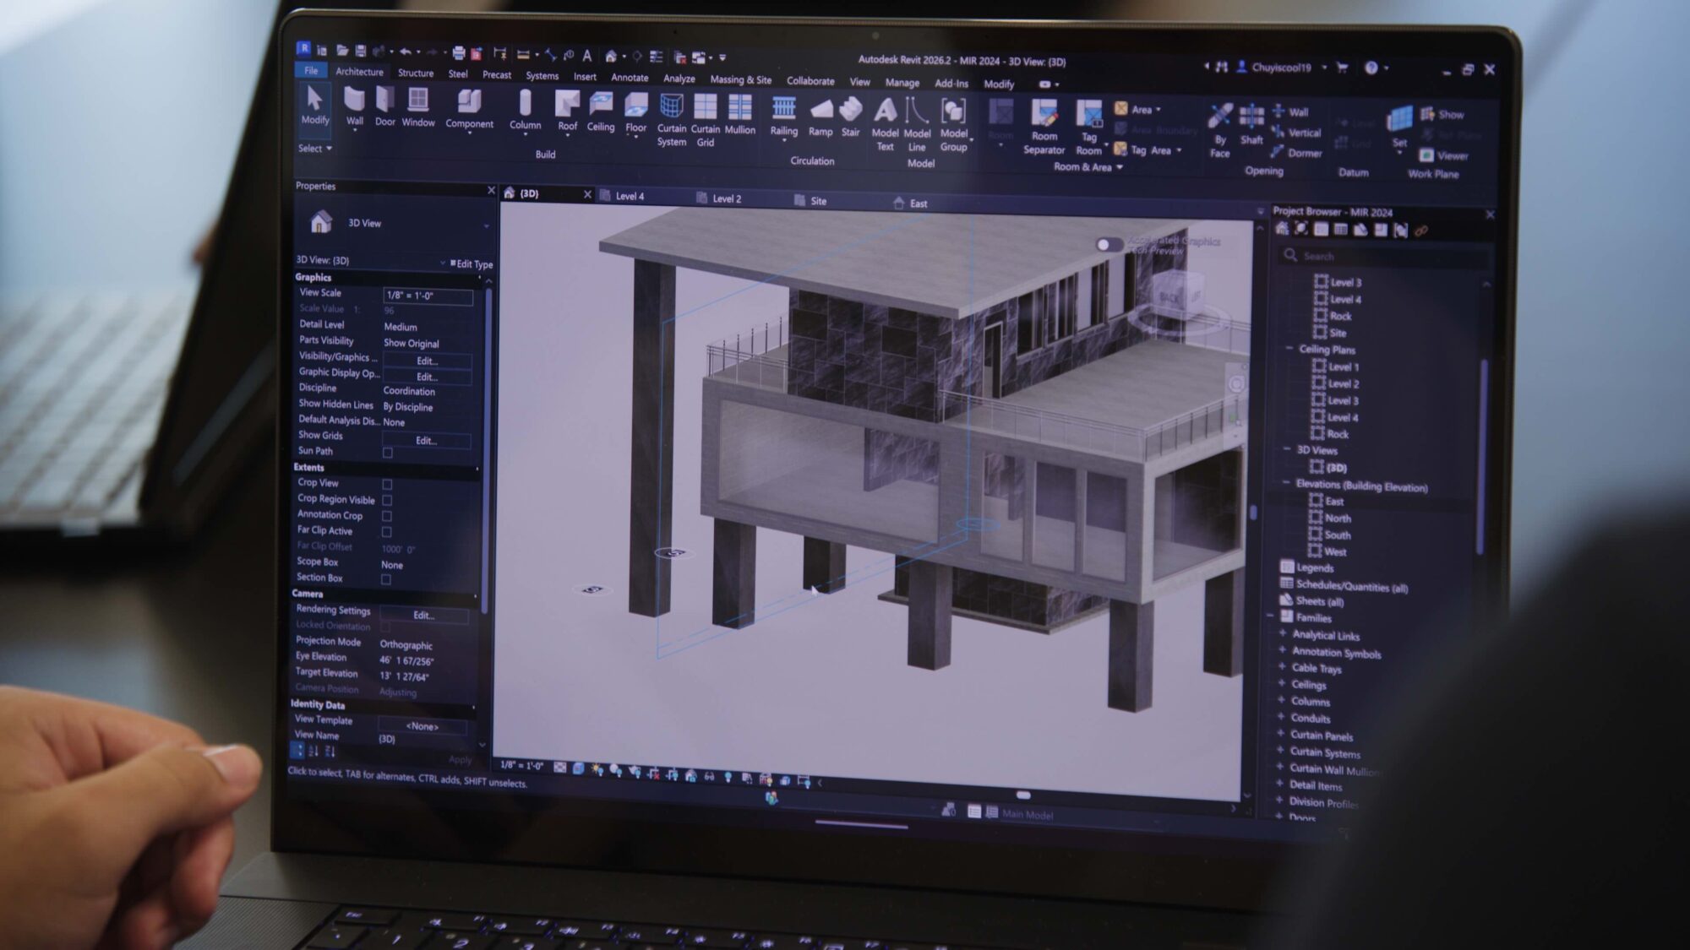Open the View Scale dropdown
Screen dimensions: 1690x950
tap(428, 296)
